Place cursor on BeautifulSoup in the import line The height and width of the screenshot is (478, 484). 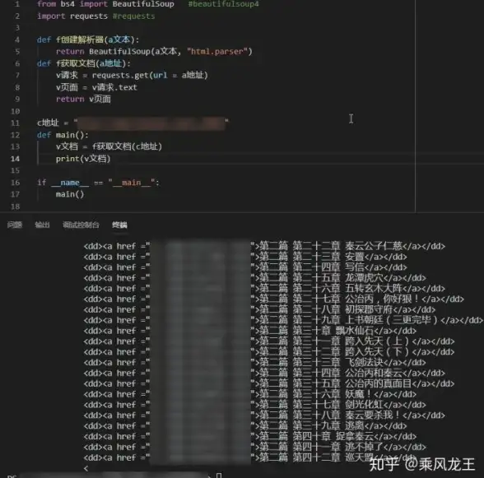coord(143,4)
